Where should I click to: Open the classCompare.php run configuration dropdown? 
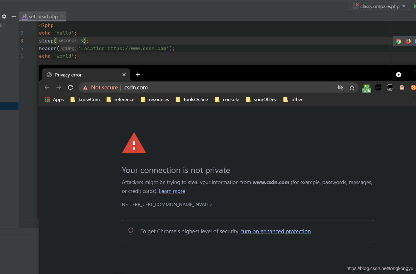click(x=379, y=6)
